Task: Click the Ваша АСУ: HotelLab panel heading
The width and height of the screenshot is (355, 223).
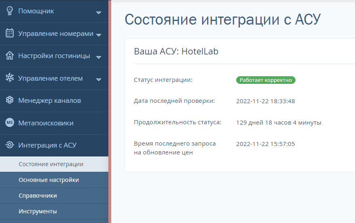Action: click(x=176, y=51)
